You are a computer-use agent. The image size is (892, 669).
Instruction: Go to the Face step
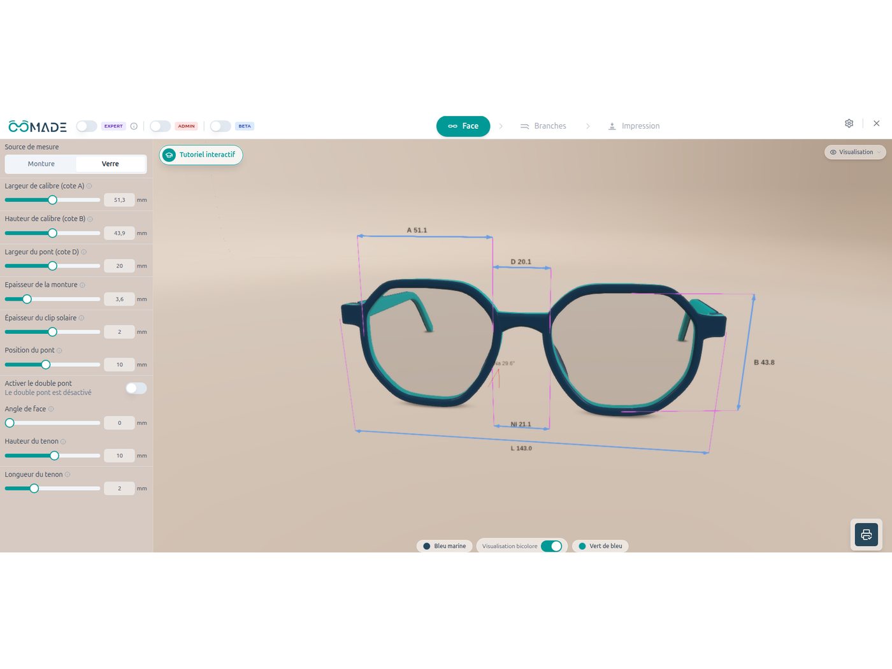463,126
